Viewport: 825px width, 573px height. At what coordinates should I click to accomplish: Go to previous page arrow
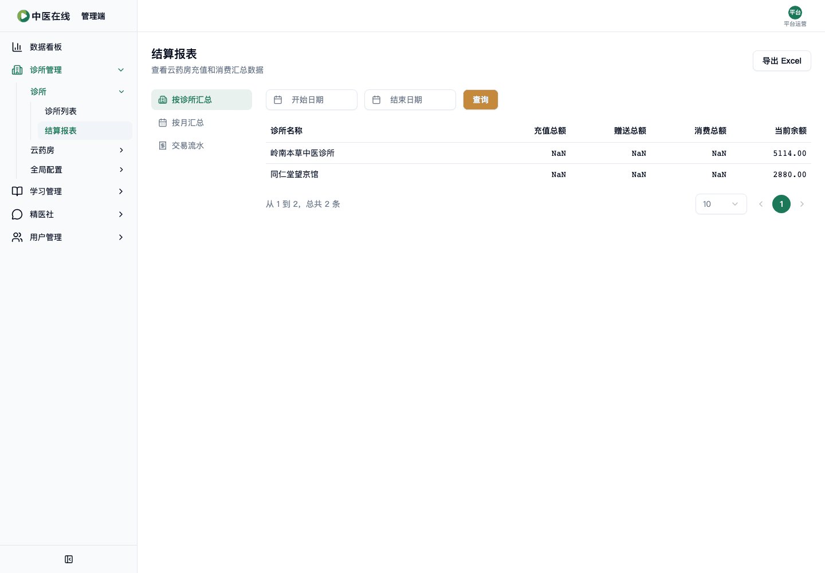coord(761,204)
